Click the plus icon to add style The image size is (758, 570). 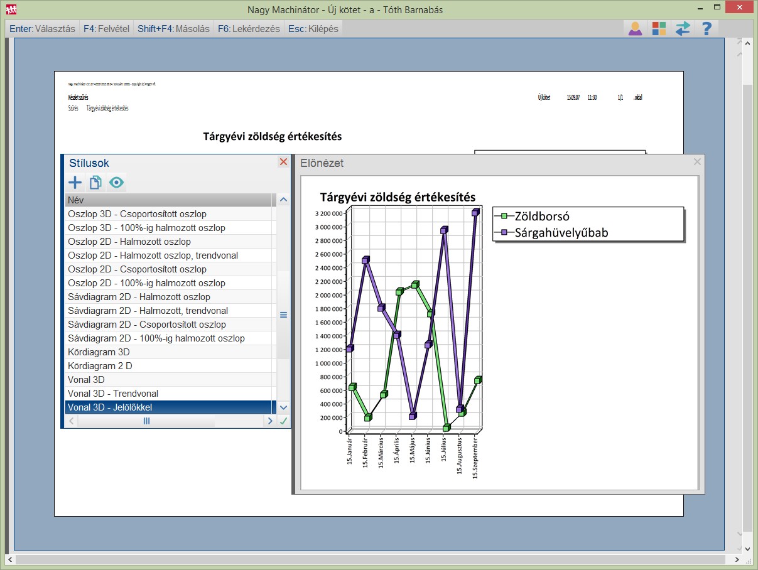pyautogui.click(x=75, y=183)
